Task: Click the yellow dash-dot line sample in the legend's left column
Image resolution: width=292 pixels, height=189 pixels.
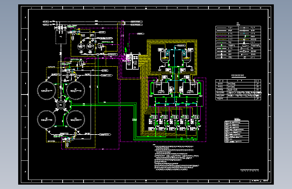Action: (x=222, y=40)
